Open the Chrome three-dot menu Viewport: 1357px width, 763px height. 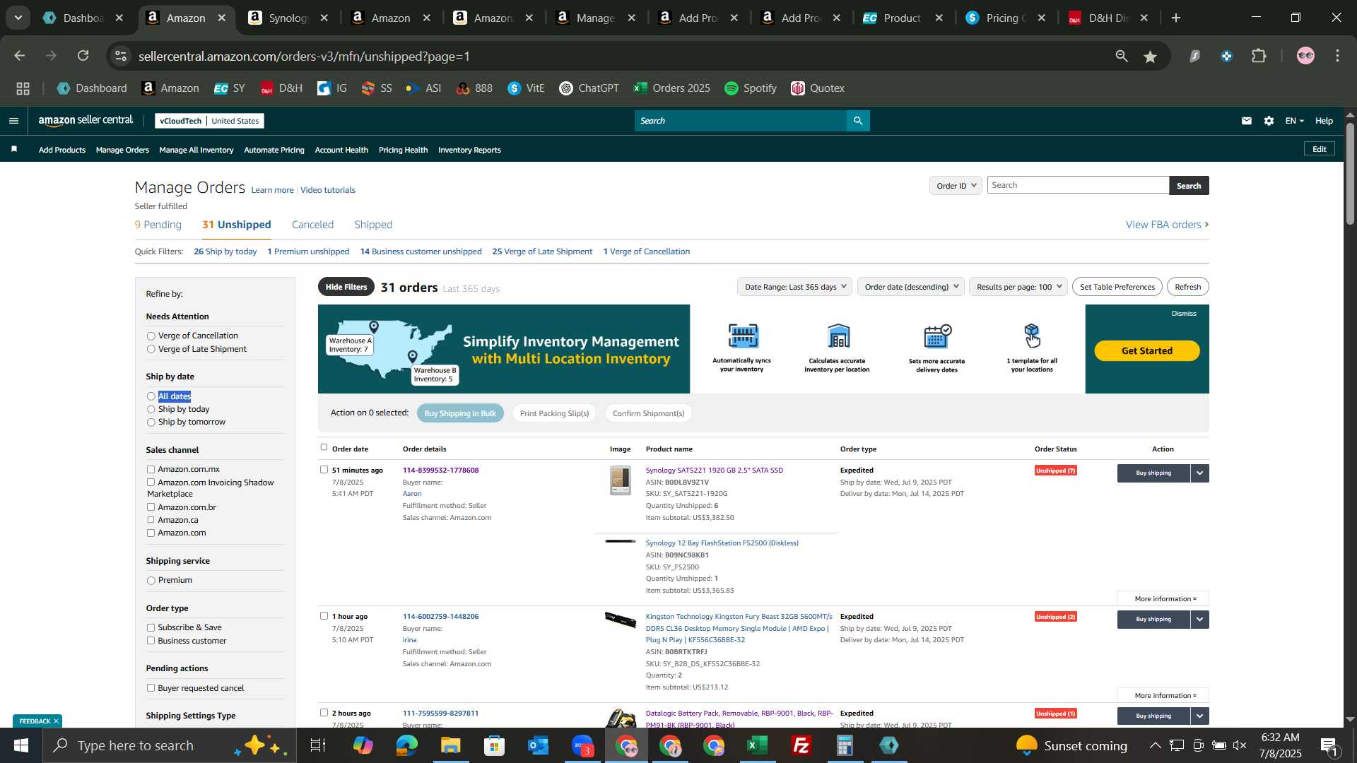(x=1338, y=56)
